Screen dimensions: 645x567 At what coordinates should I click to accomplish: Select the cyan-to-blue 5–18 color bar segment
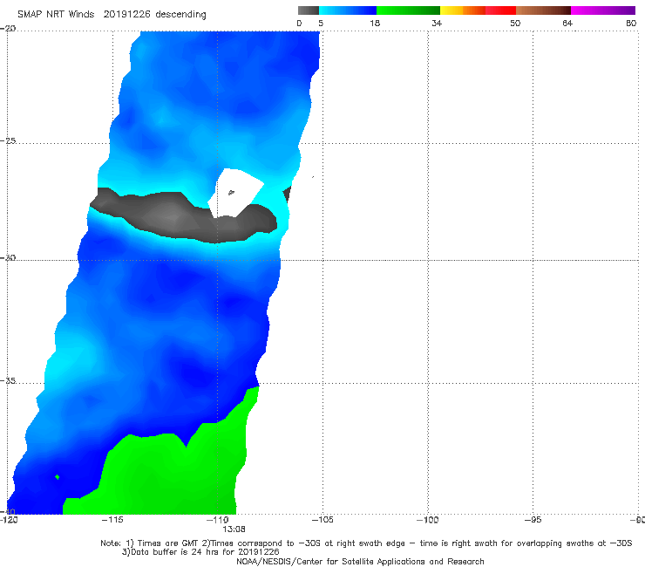coord(348,10)
